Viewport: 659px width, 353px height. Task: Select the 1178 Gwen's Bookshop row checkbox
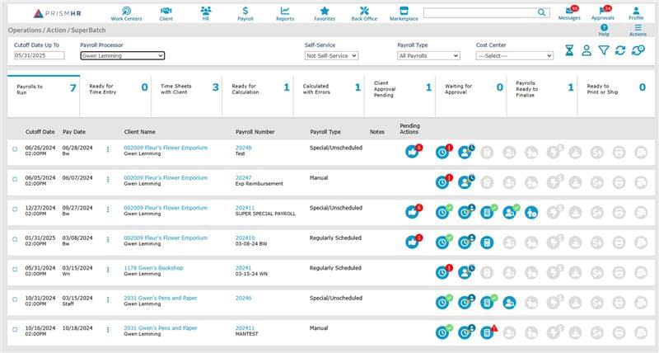click(x=15, y=269)
